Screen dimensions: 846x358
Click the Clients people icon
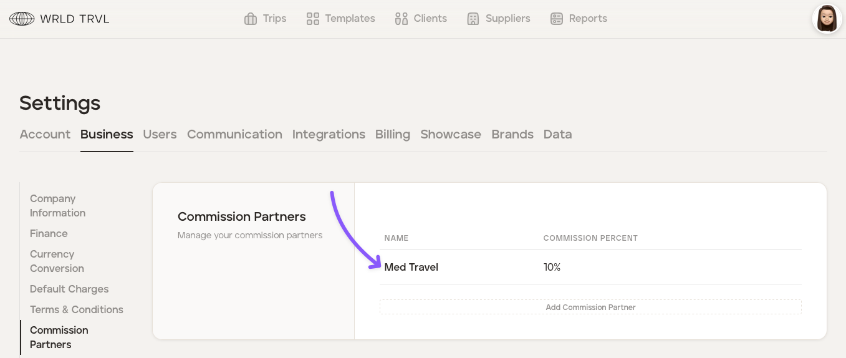[401, 19]
